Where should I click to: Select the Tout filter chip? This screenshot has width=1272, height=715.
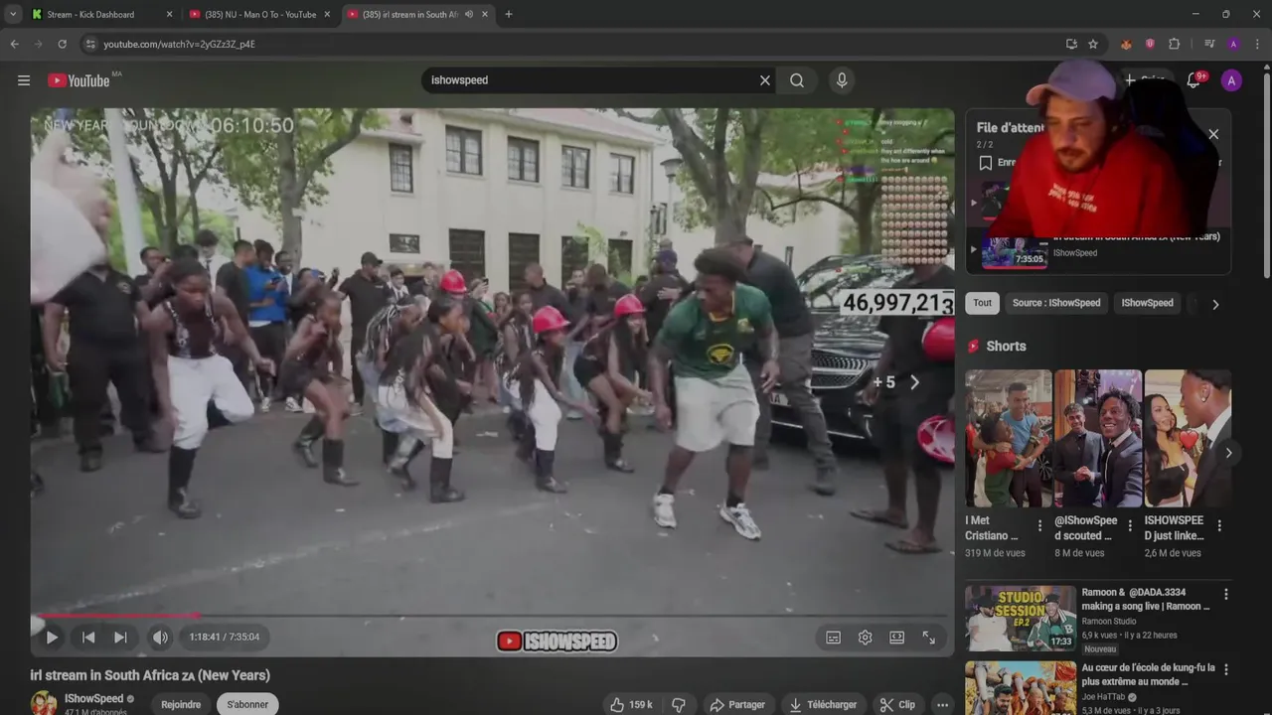pos(983,303)
